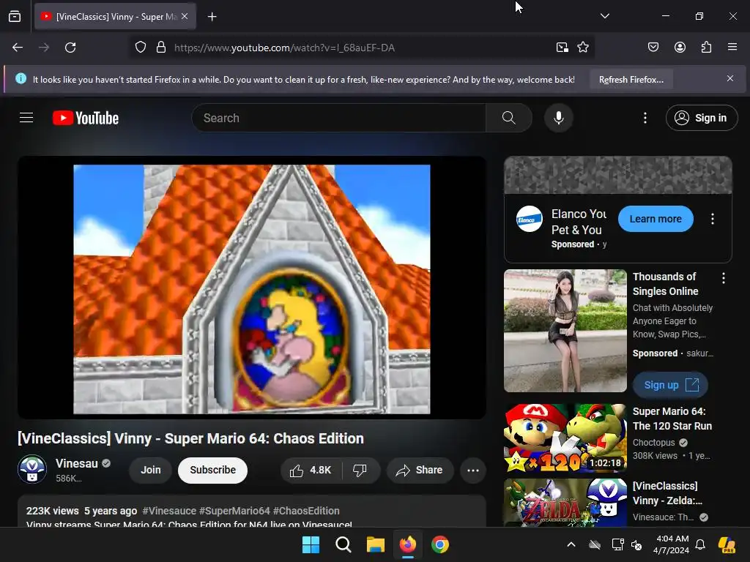Open Elanco ad options three-dot menu
Screen dimensions: 750x562
coord(713,219)
